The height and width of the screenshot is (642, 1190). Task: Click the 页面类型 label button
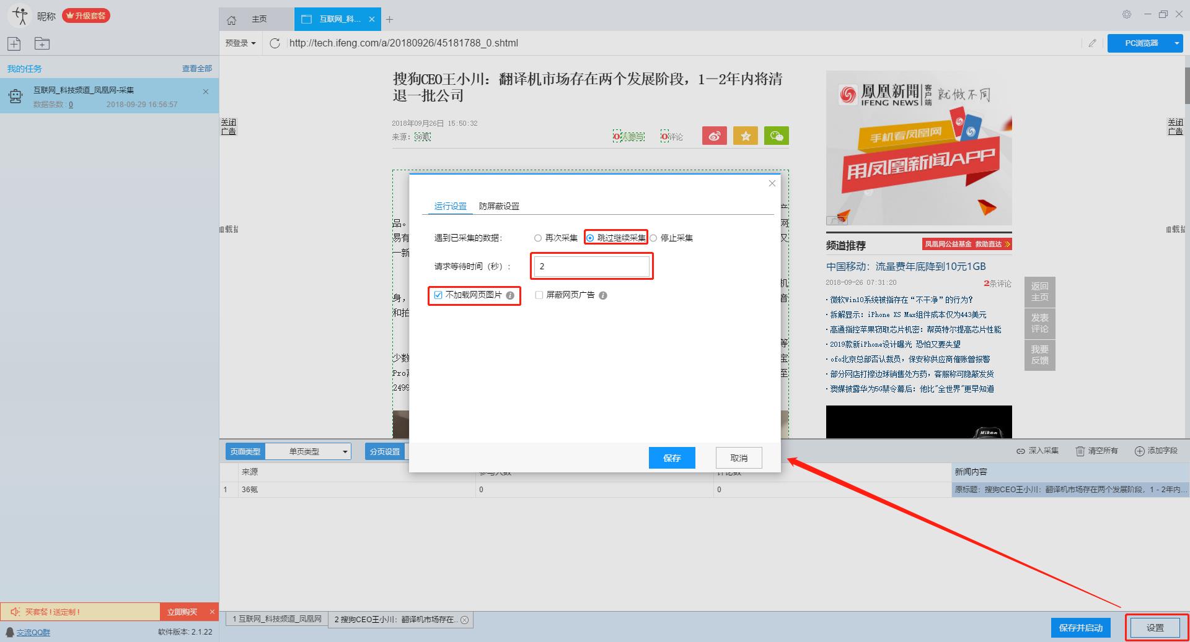245,451
